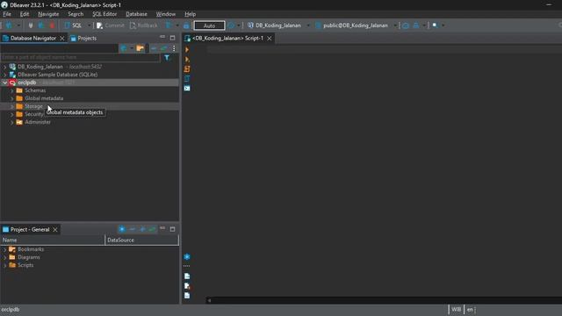Open the Navigate menu
The height and width of the screenshot is (316, 562).
click(48, 14)
